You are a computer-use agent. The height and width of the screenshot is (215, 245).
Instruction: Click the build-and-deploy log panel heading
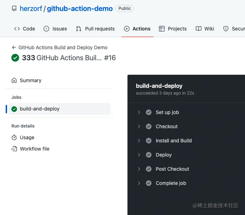coord(159,86)
